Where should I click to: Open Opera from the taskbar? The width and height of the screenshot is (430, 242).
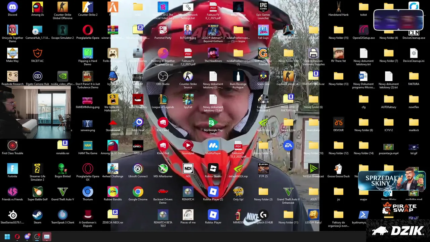click(17, 237)
